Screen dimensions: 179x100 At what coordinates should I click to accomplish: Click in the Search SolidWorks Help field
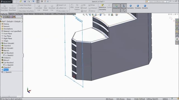(x=157, y=2)
